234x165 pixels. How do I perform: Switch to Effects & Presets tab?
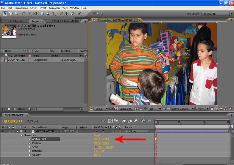14,21
